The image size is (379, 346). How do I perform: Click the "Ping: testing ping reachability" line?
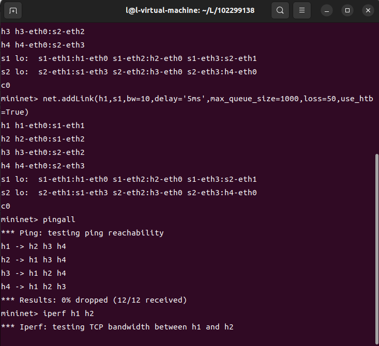pos(82,233)
